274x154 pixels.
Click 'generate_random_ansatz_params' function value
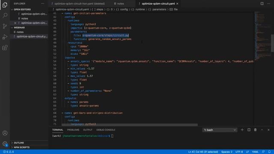110,39
